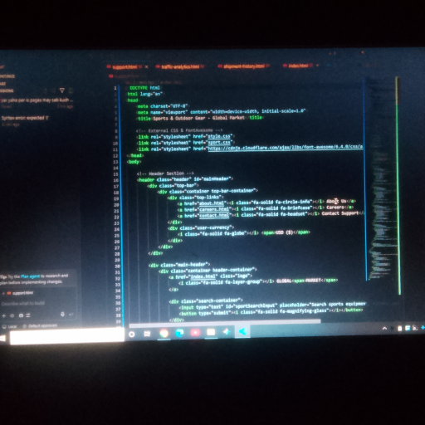Viewport: 425px width, 425px height.
Task: Click line number 30 in the gutter
Action: [117, 266]
